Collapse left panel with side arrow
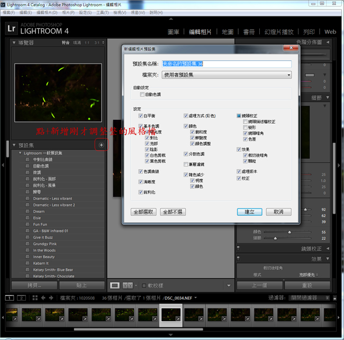Image resolution: width=344 pixels, height=340 pixels. click(3, 165)
